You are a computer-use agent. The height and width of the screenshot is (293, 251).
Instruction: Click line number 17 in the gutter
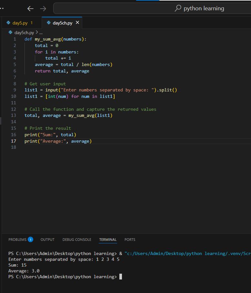tap(14, 141)
